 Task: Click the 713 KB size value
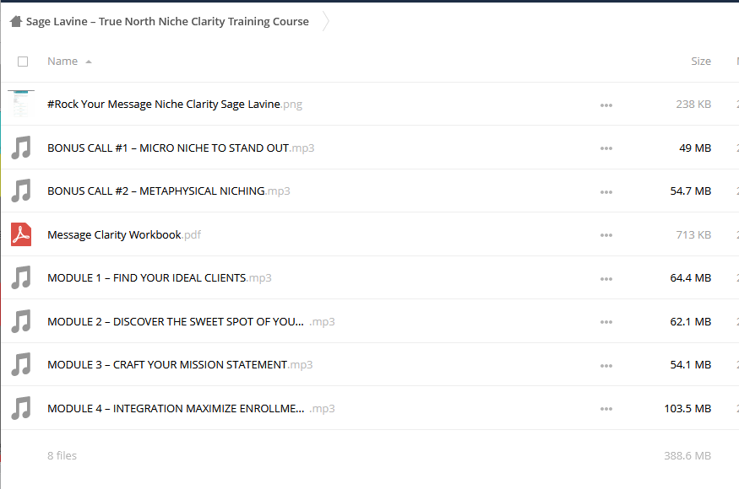(693, 234)
